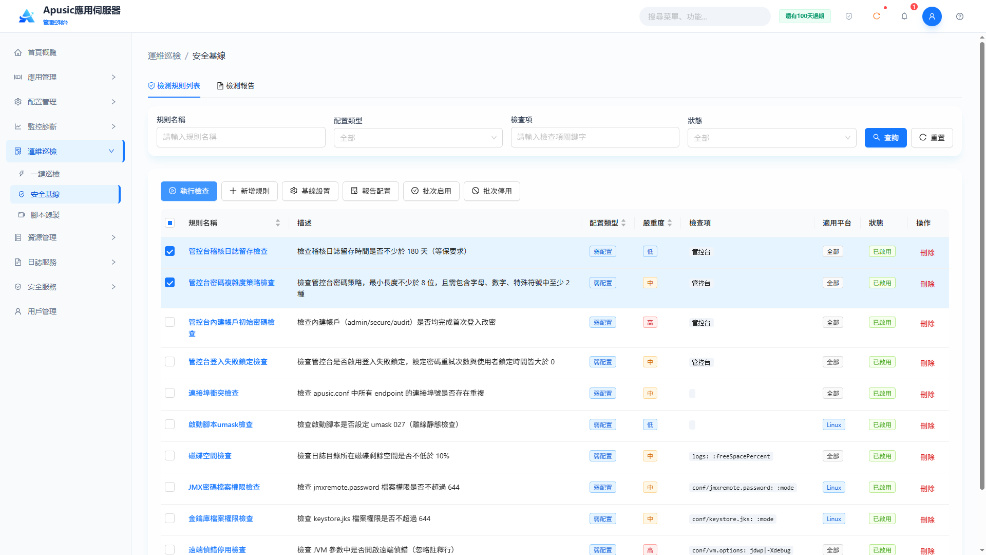Viewport: 986px width, 555px height.
Task: Click the blue 查詢 button
Action: pyautogui.click(x=886, y=138)
